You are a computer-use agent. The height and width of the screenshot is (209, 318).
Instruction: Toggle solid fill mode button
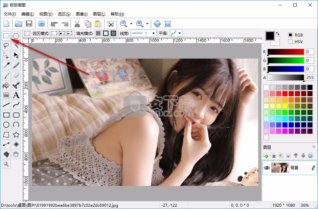[98, 33]
